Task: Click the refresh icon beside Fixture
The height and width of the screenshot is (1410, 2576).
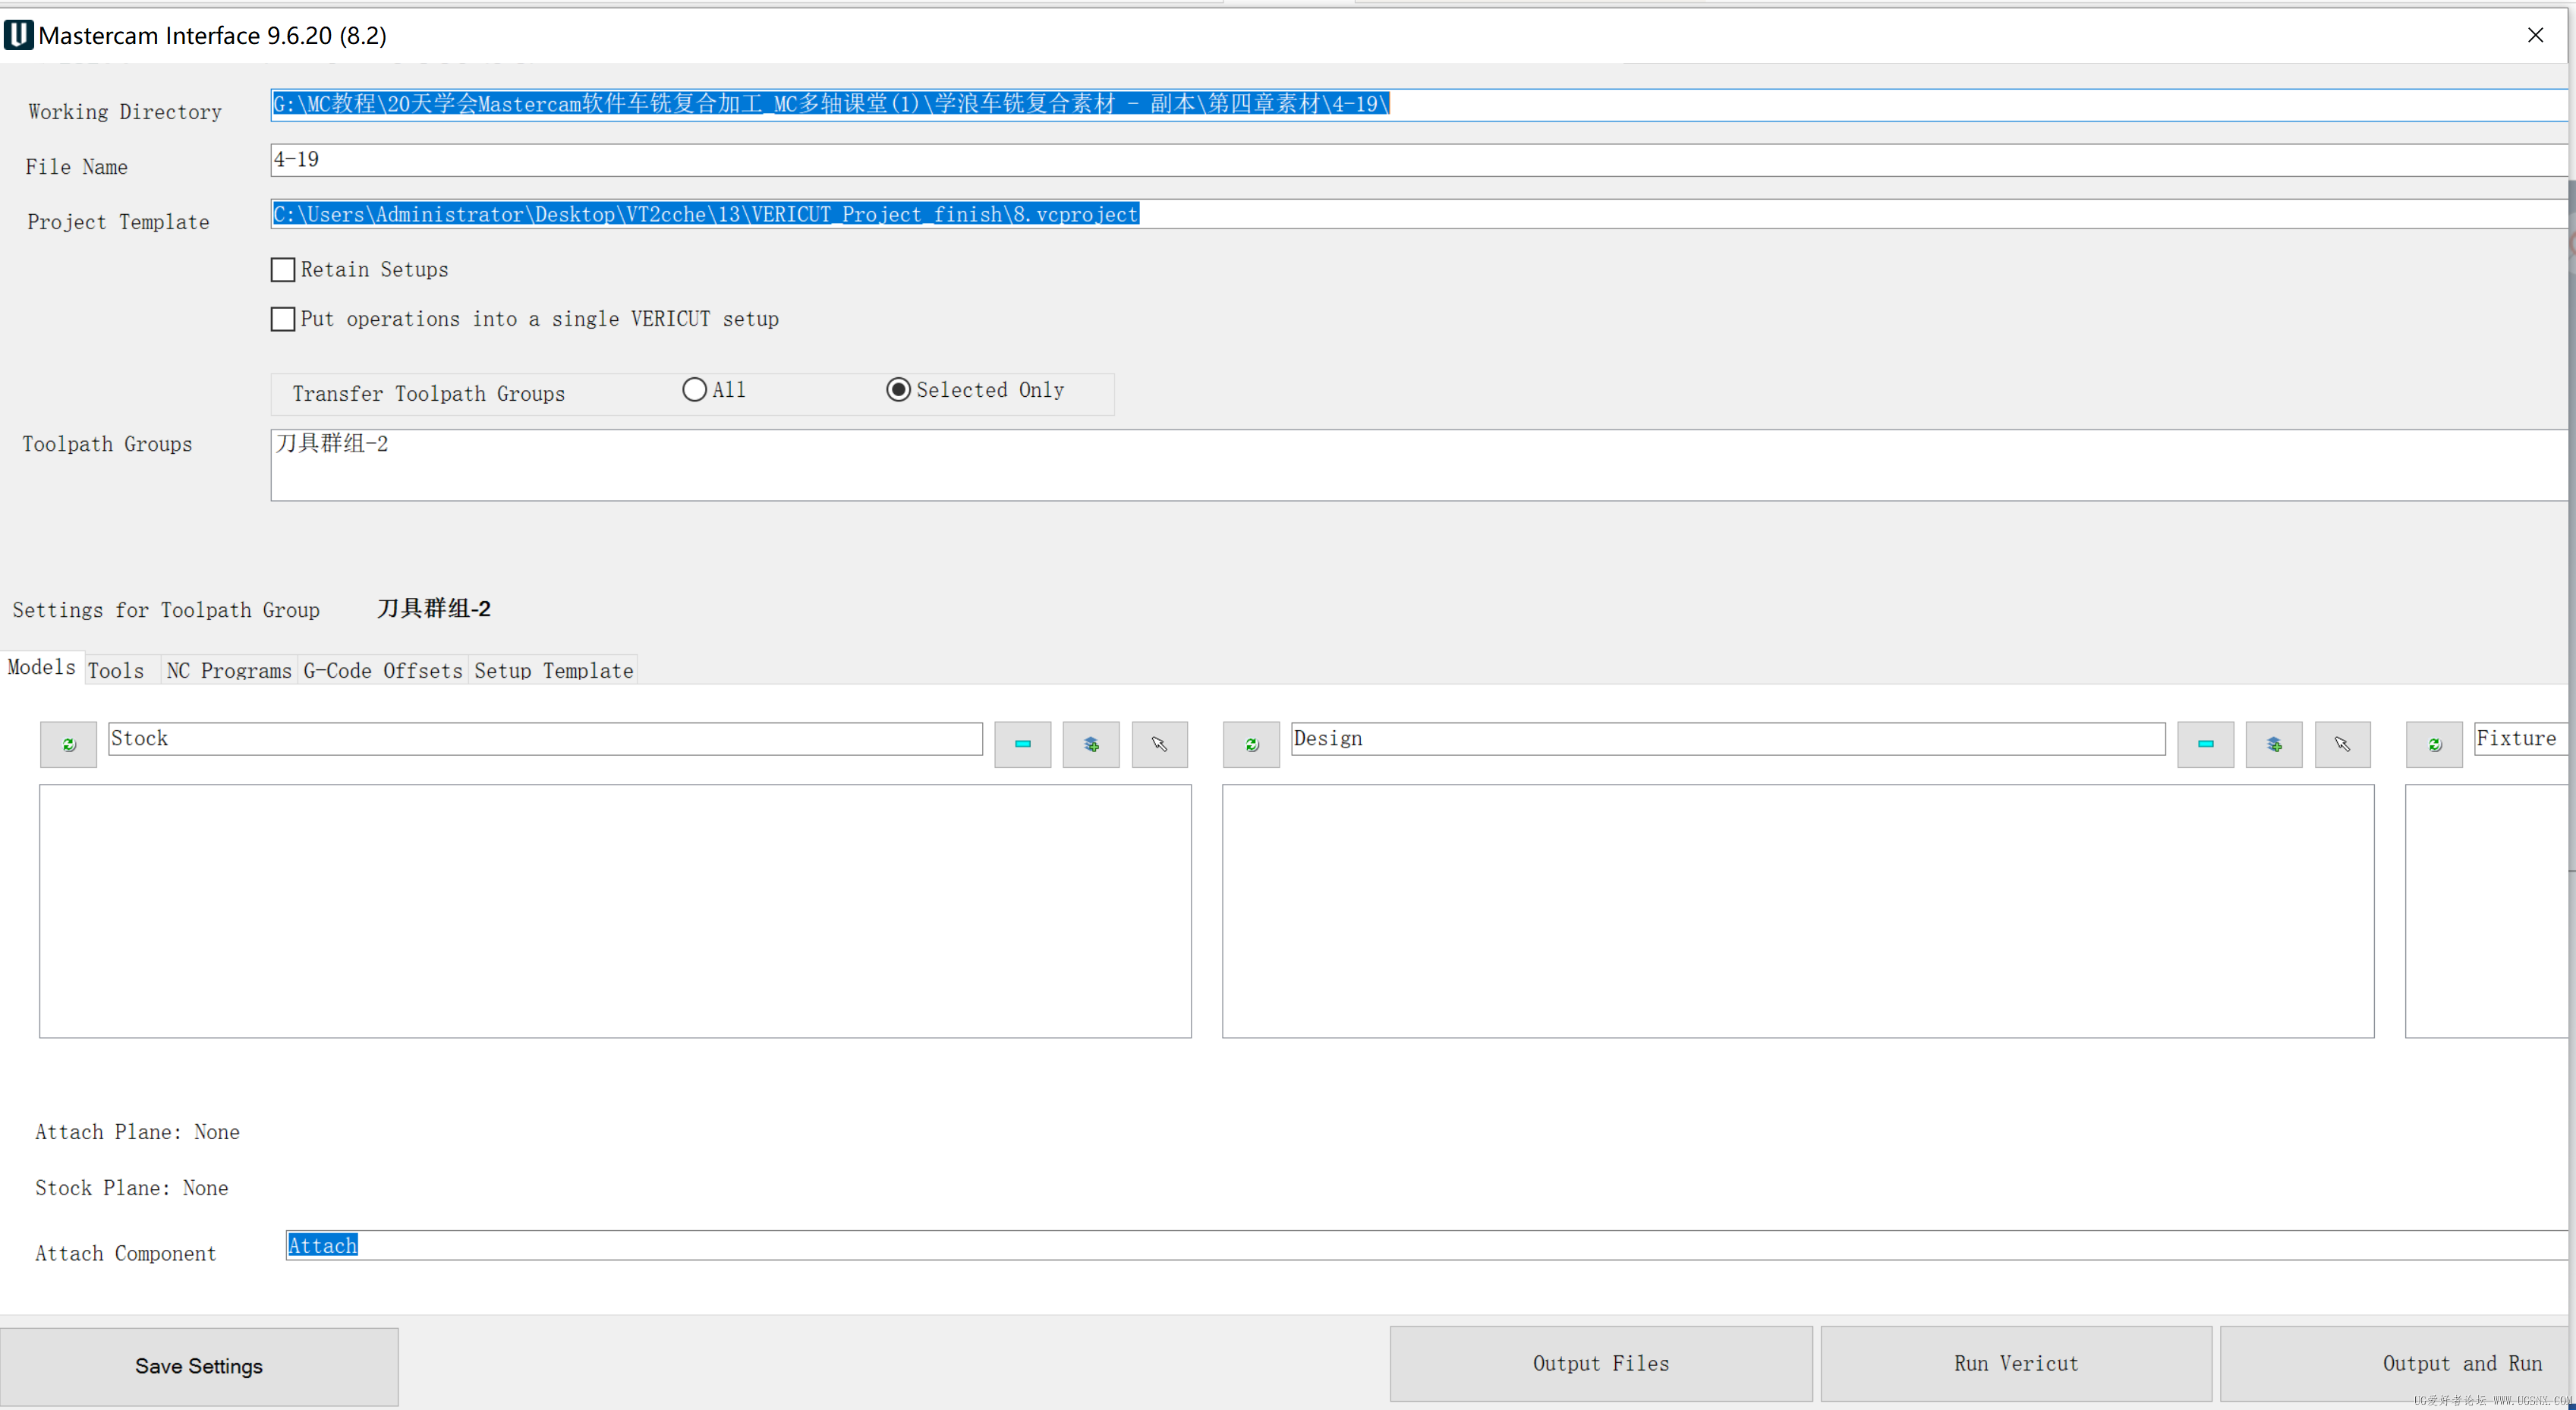Action: pyautogui.click(x=2434, y=744)
